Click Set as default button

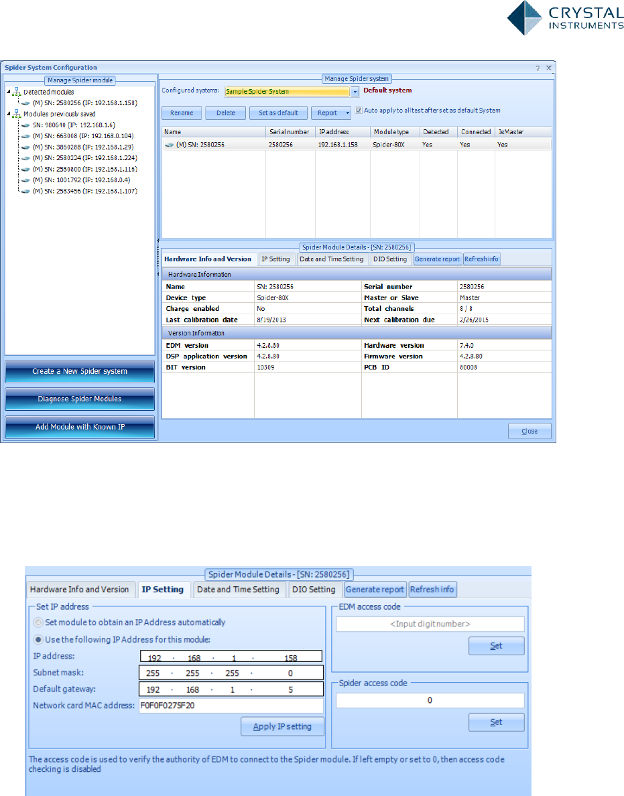click(278, 113)
